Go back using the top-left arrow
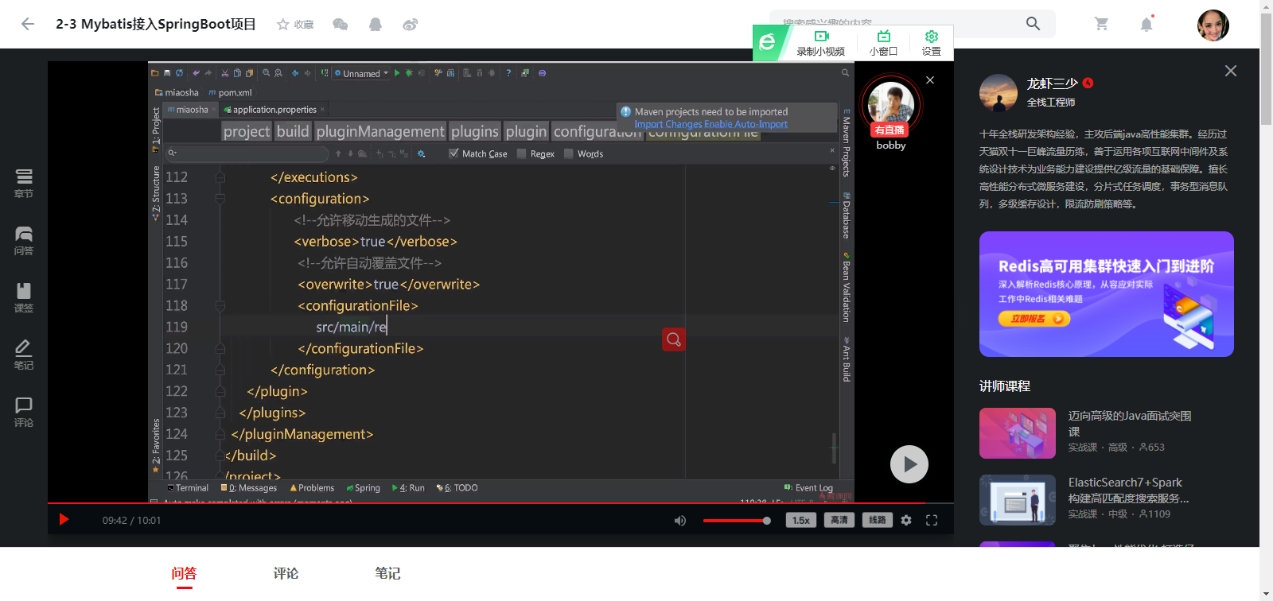 click(28, 24)
